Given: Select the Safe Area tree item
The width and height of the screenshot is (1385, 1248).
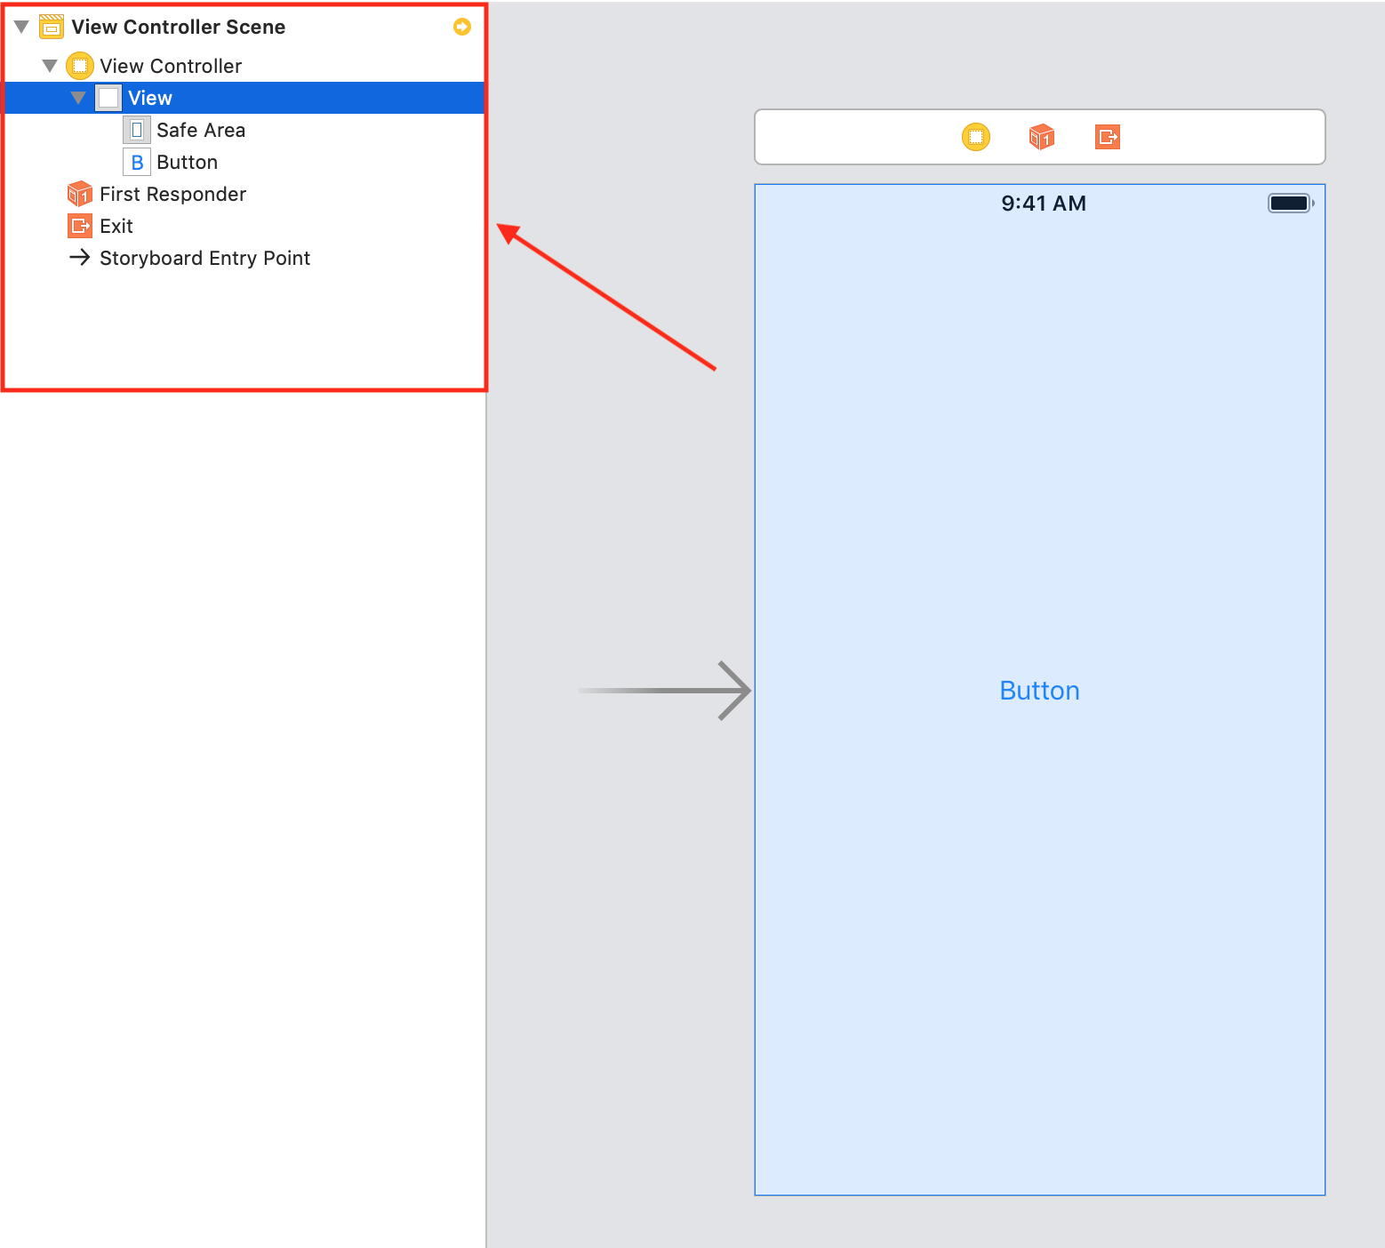Looking at the screenshot, I should coord(201,130).
